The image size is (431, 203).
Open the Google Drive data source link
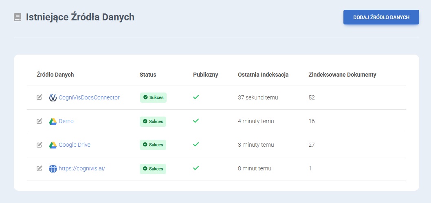click(75, 145)
